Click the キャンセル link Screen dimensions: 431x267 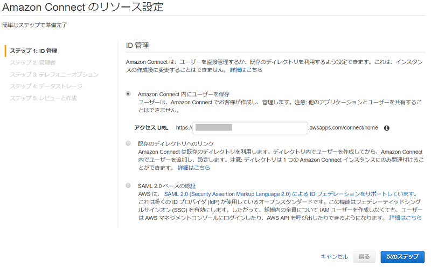click(x=335, y=257)
